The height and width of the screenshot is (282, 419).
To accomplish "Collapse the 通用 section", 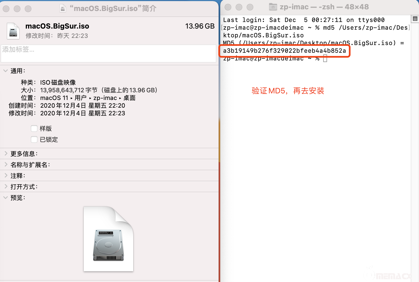I will click(6, 71).
